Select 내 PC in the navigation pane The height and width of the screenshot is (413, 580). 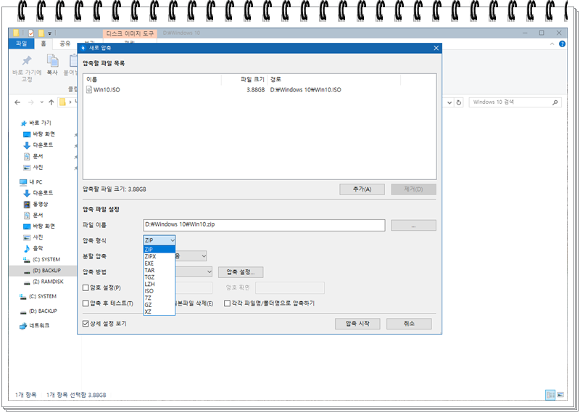[x=31, y=182]
